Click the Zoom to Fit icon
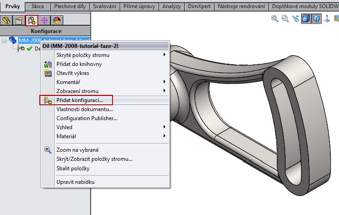The height and width of the screenshot is (215, 339). click(x=274, y=19)
